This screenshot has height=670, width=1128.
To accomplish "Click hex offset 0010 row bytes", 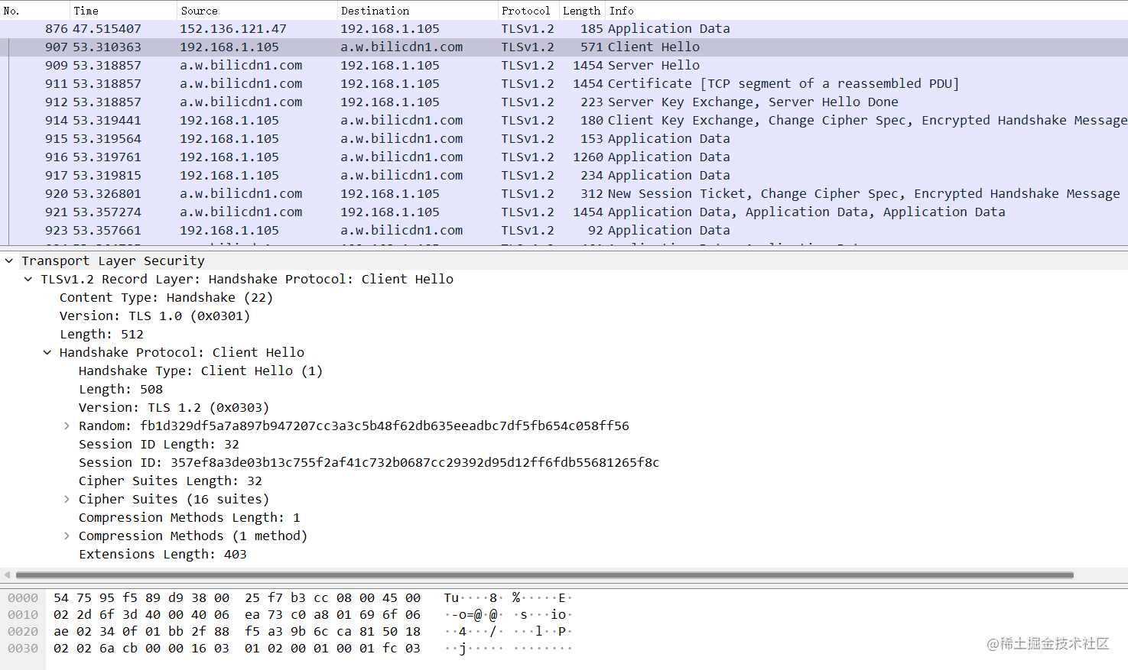I will tap(237, 615).
